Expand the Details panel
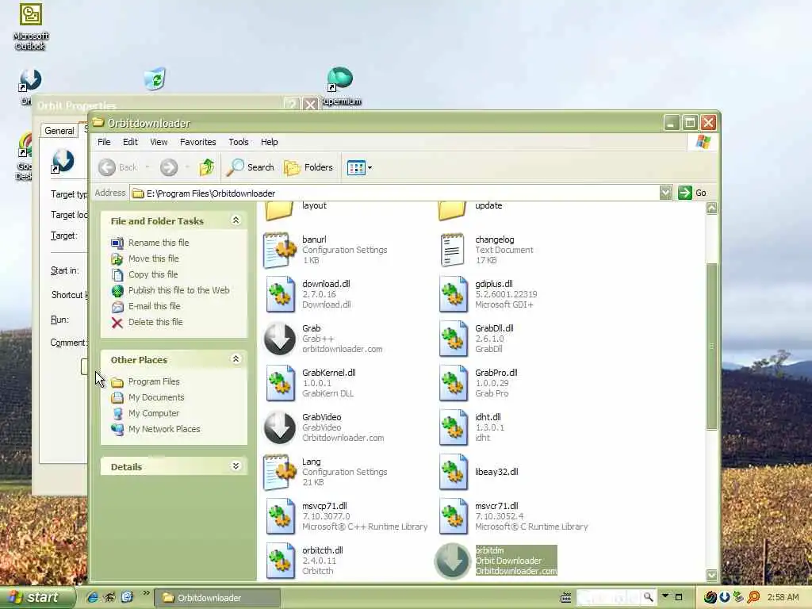The width and height of the screenshot is (812, 609). tap(236, 466)
